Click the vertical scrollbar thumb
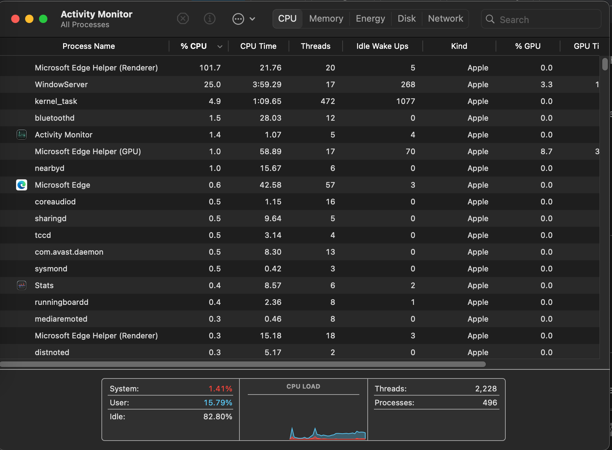612x450 pixels. tap(605, 64)
